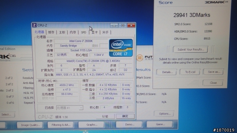Viewport: 237px width, 133px height.
Task: Click the 4 x 256 KBytes L2 cache value
Action: 108,94
